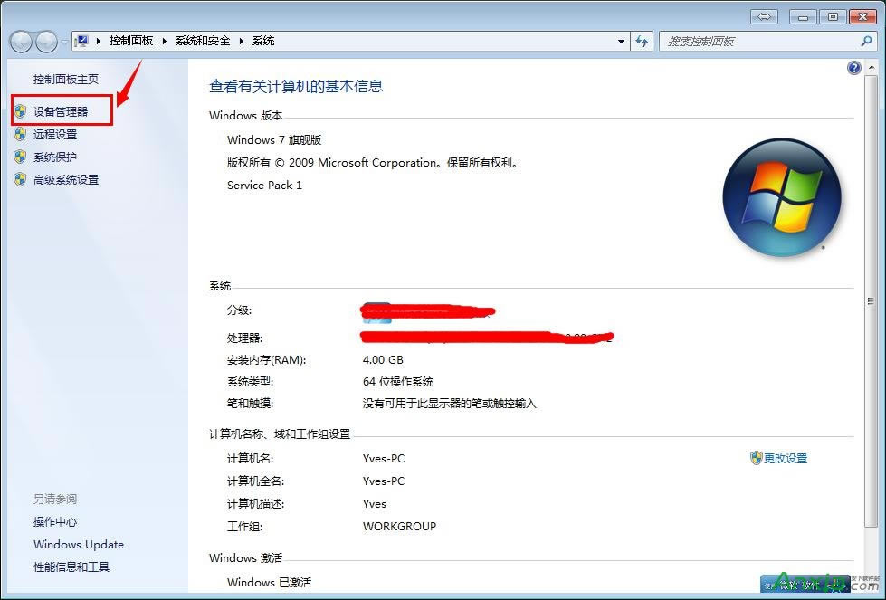Viewport: 886px width, 600px height.
Task: Expand the address bar history dropdown arrow
Action: pyautogui.click(x=621, y=41)
